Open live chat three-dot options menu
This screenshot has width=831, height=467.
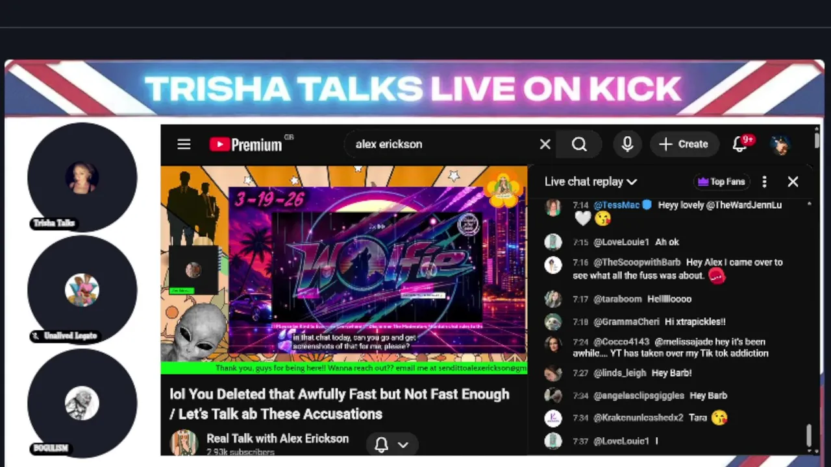764,182
